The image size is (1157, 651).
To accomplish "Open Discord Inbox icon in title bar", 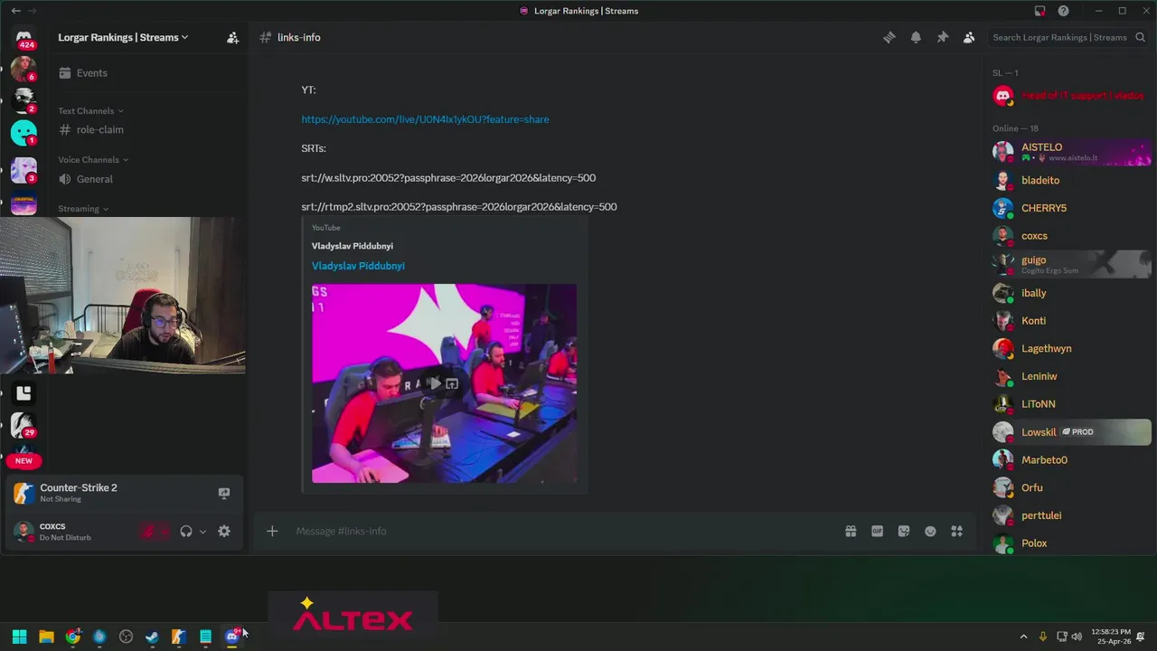I will pos(1039,11).
